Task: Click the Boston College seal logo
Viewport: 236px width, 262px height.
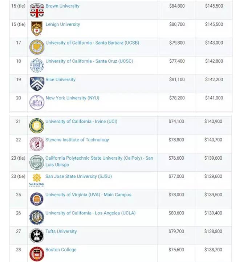Action: click(37, 254)
